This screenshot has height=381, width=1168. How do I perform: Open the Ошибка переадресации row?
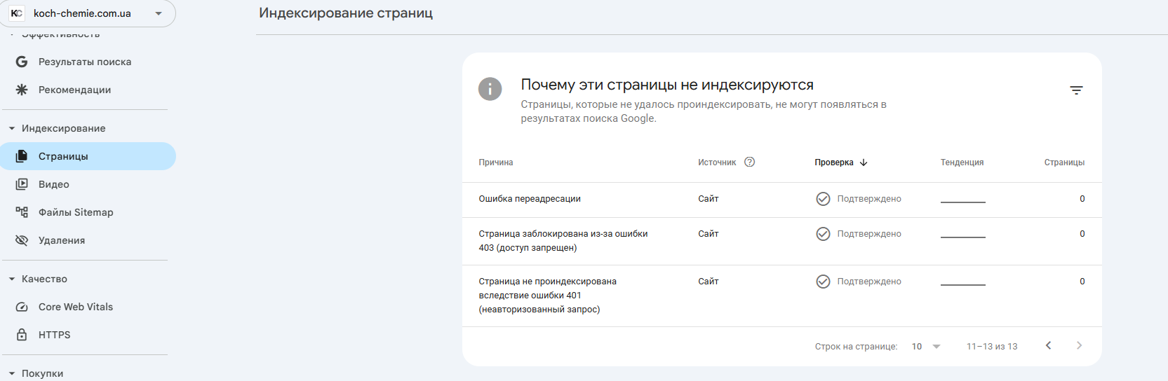pos(530,199)
